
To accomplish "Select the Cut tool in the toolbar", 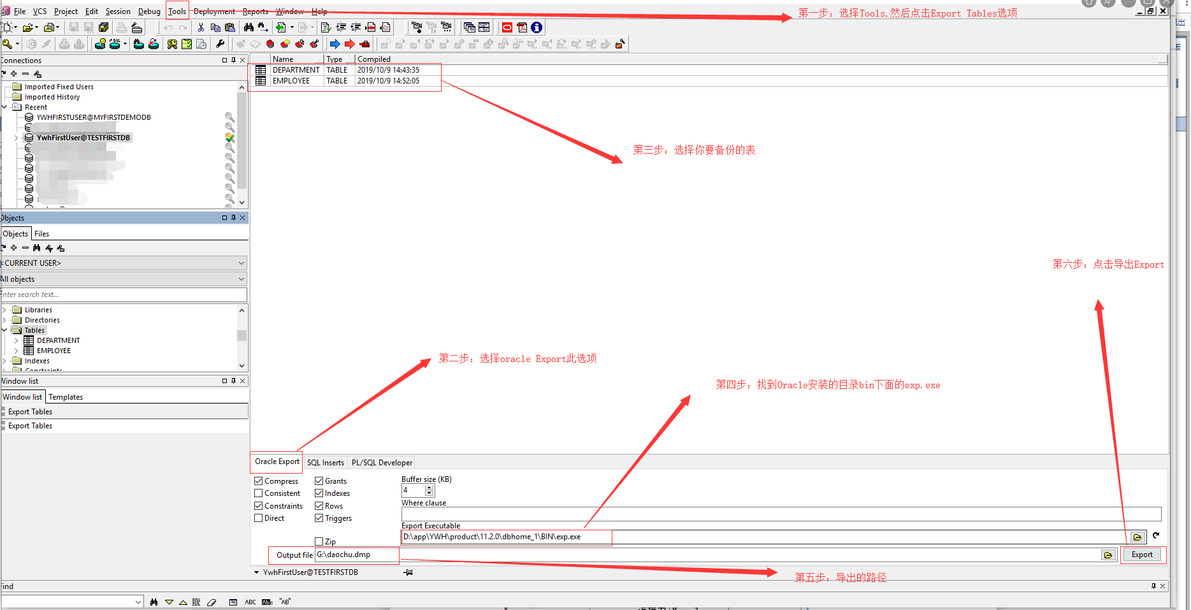I will pyautogui.click(x=201, y=27).
